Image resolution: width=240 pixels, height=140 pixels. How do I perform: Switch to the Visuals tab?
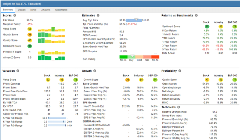pos(22,10)
